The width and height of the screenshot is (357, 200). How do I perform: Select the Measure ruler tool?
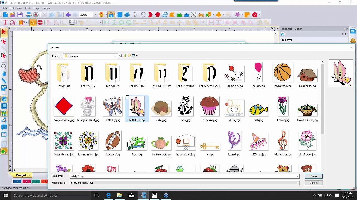point(4,80)
